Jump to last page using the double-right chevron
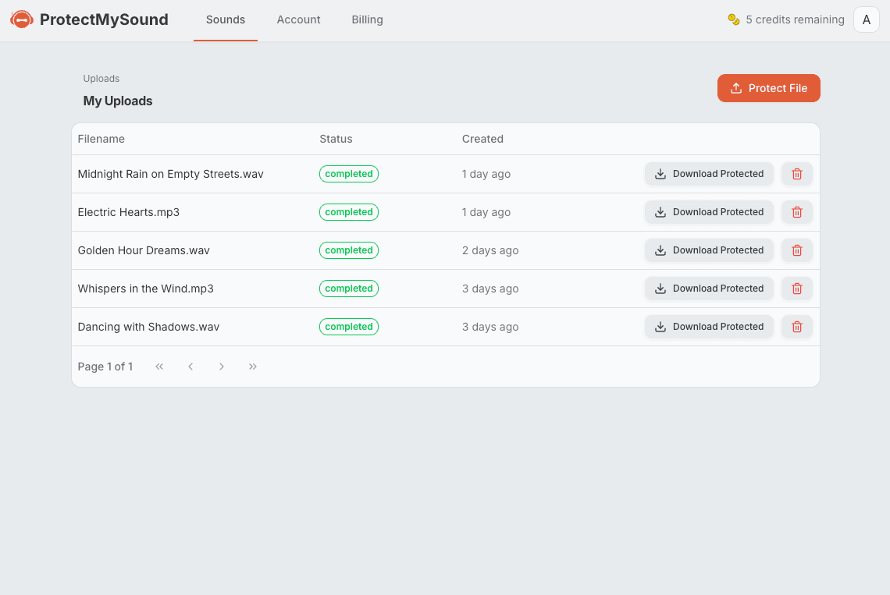 tap(253, 366)
